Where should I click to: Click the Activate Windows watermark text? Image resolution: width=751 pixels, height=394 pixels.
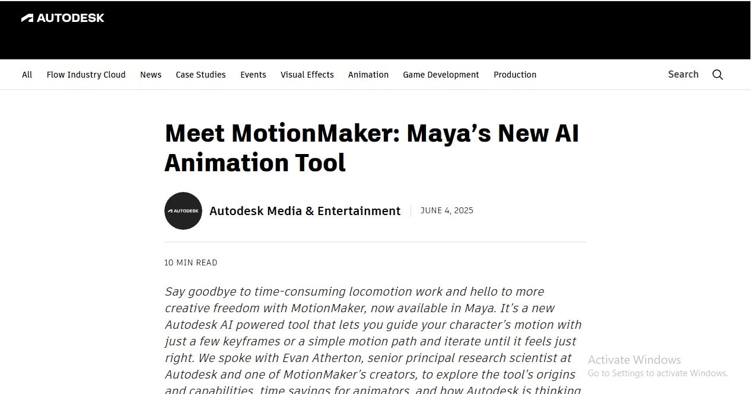(634, 360)
